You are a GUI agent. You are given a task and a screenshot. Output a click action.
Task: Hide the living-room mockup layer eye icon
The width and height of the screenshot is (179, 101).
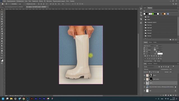tap(144, 87)
